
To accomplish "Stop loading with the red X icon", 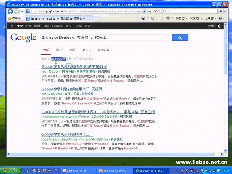I will pos(155,11).
